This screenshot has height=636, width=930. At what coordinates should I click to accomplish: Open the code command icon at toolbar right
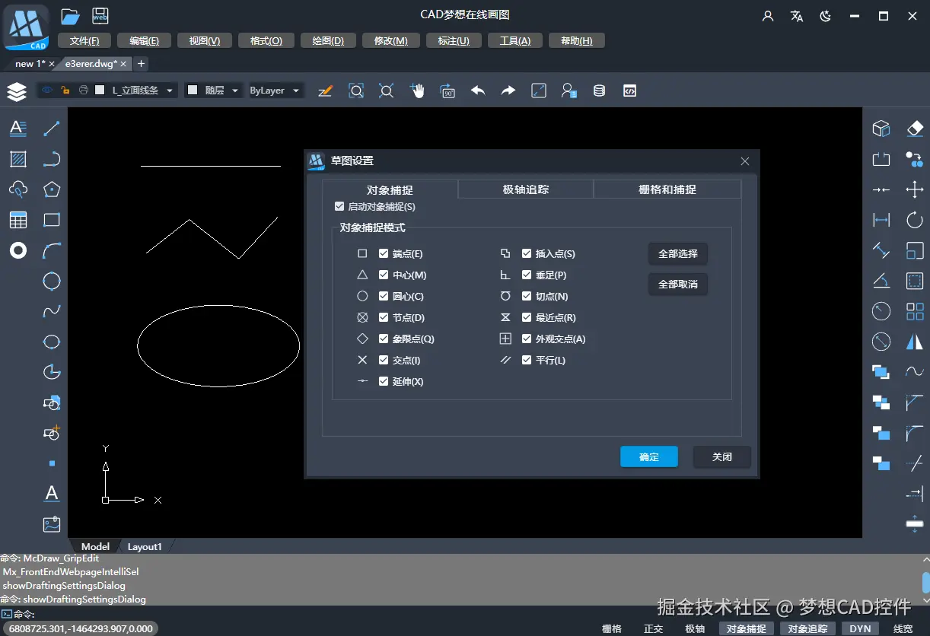tap(629, 91)
